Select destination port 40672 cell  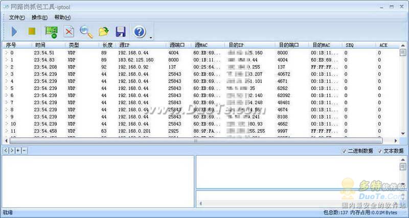pyautogui.click(x=284, y=74)
